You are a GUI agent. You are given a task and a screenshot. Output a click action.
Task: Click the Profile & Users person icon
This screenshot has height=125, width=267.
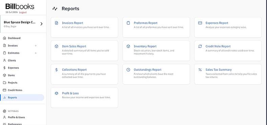tap(4, 117)
